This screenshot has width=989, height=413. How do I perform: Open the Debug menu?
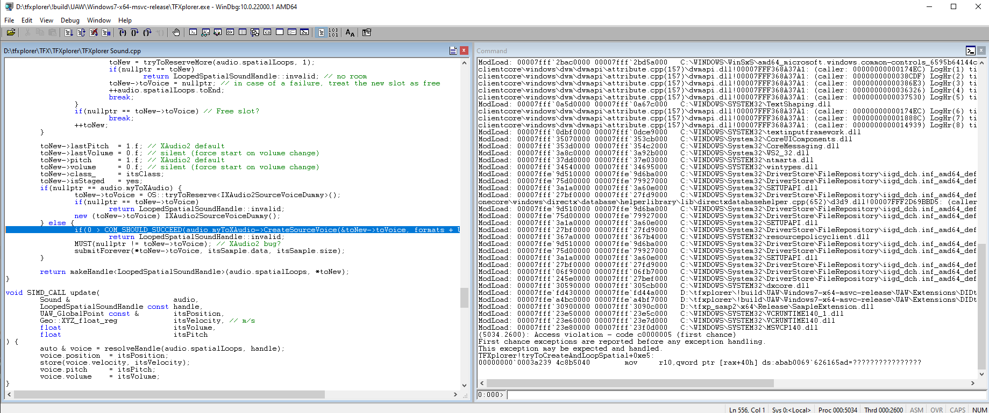[x=70, y=20]
